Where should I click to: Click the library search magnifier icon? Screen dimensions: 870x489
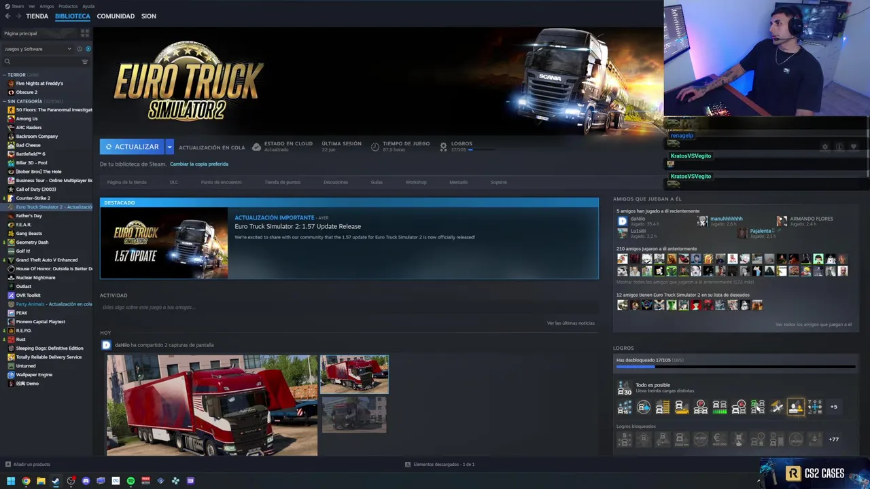[7, 62]
